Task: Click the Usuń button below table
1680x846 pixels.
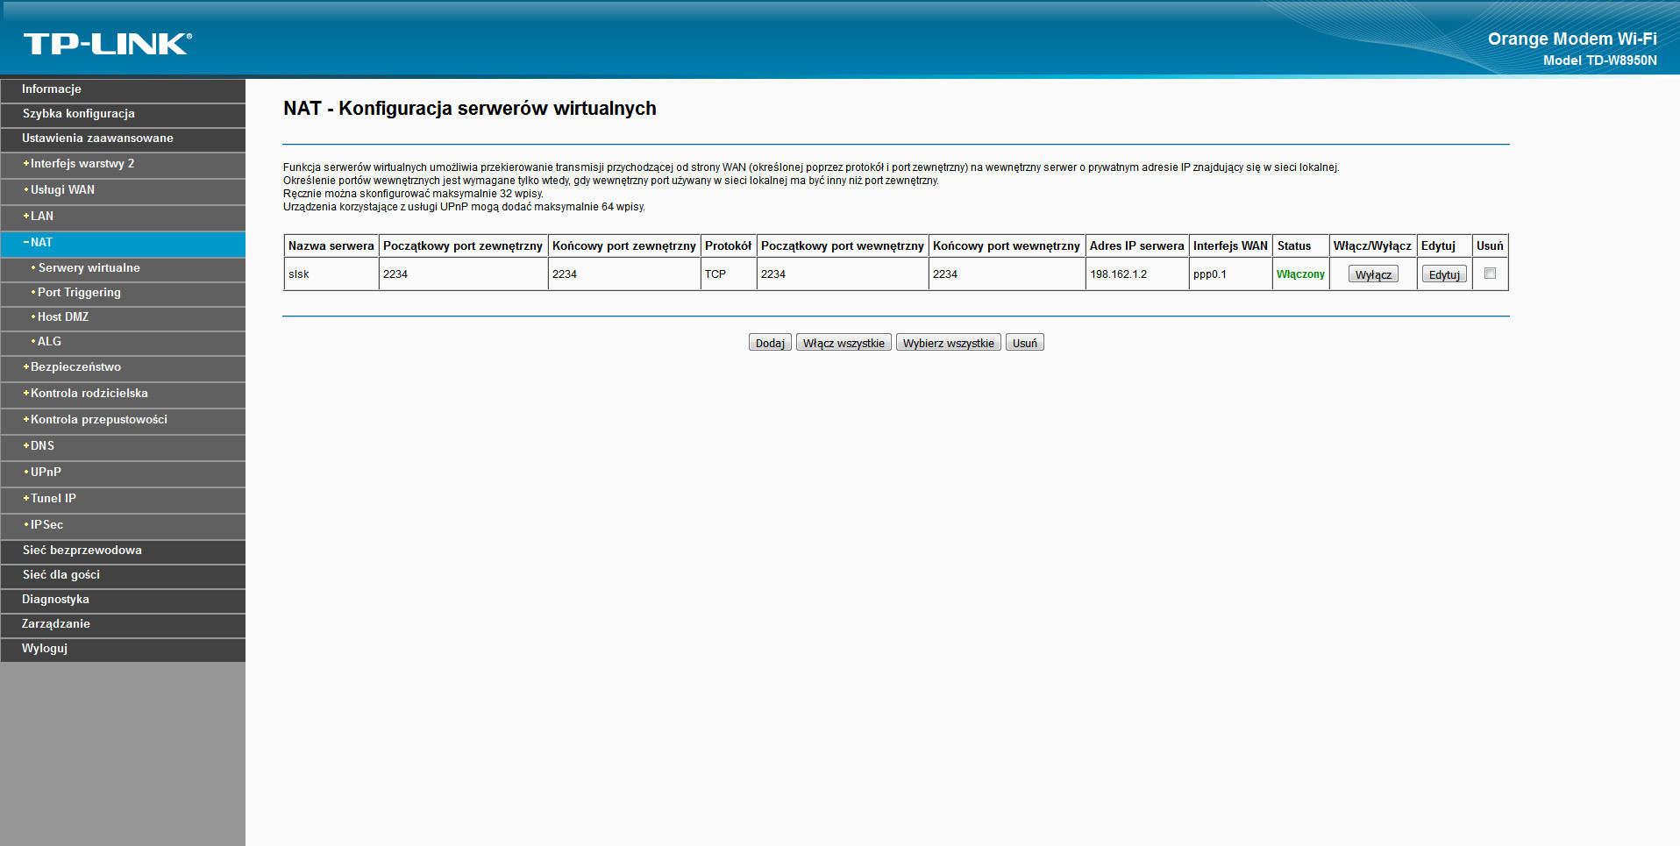Action: pos(1025,343)
